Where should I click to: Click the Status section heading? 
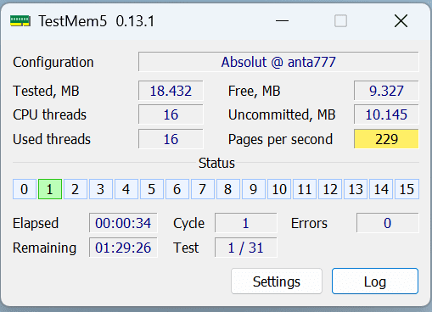pyautogui.click(x=216, y=163)
